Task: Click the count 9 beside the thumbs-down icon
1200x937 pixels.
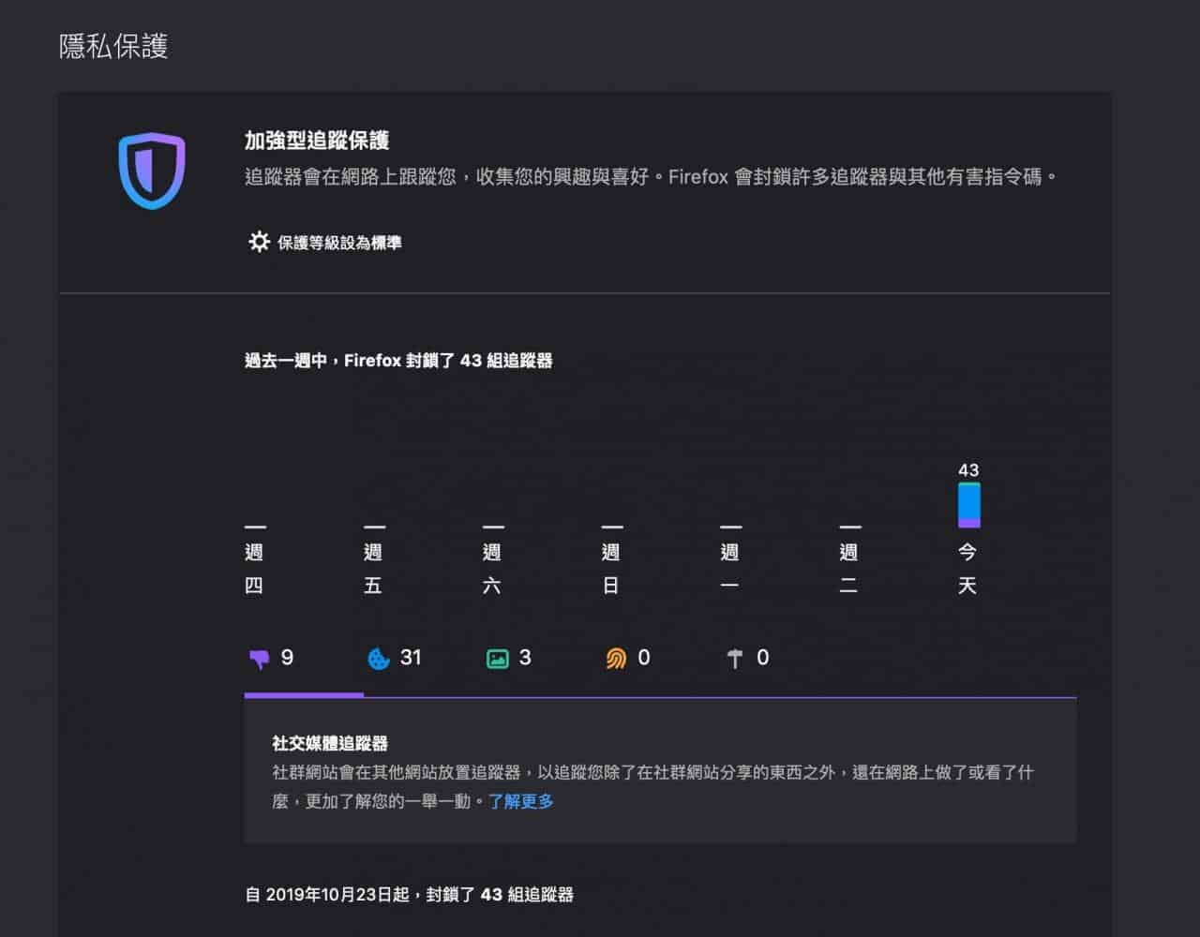Action: [x=287, y=658]
